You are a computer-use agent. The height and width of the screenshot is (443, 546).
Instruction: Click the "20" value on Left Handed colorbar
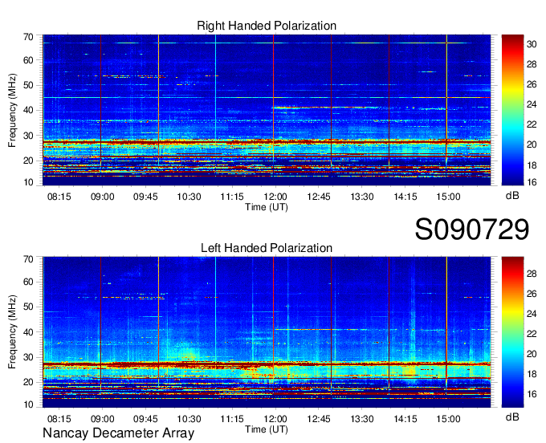tap(532, 354)
